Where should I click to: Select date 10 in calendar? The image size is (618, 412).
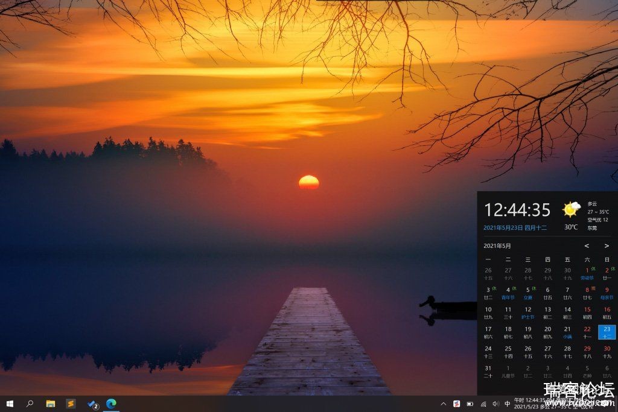tap(488, 312)
